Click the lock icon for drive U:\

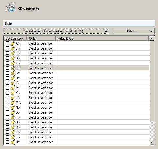coord(13,142)
